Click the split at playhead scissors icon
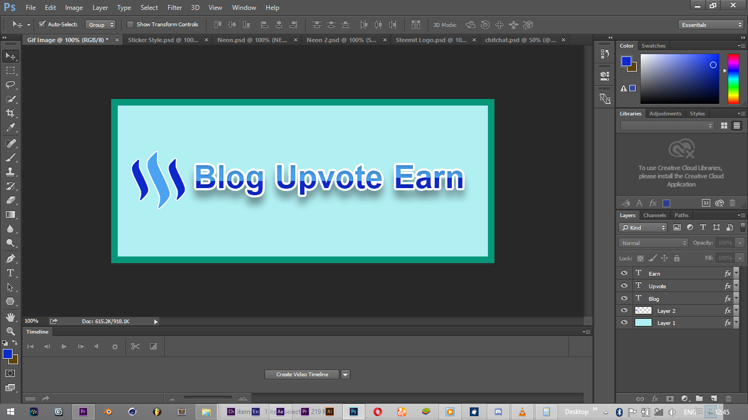 (x=136, y=346)
